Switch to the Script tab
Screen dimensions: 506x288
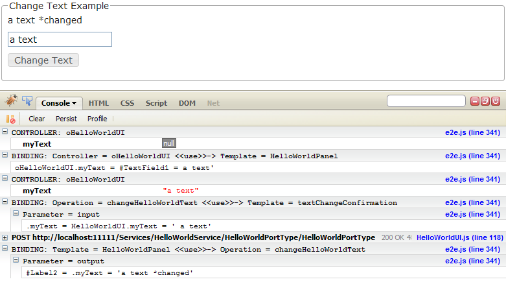point(156,103)
